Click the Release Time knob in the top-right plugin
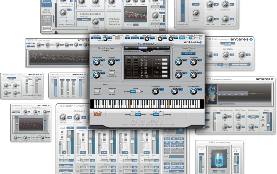Screen dimensions: 277x174 click(225, 19)
